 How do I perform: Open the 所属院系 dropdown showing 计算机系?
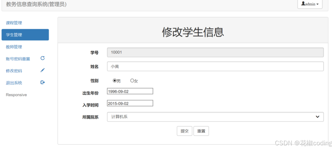(x=215, y=117)
